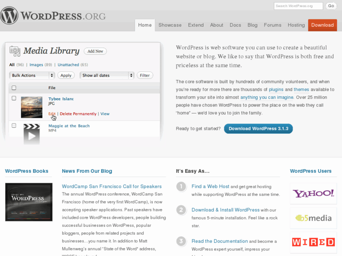Open Read the Documentation link
Viewport: 342px width, 256px height.
point(220,241)
